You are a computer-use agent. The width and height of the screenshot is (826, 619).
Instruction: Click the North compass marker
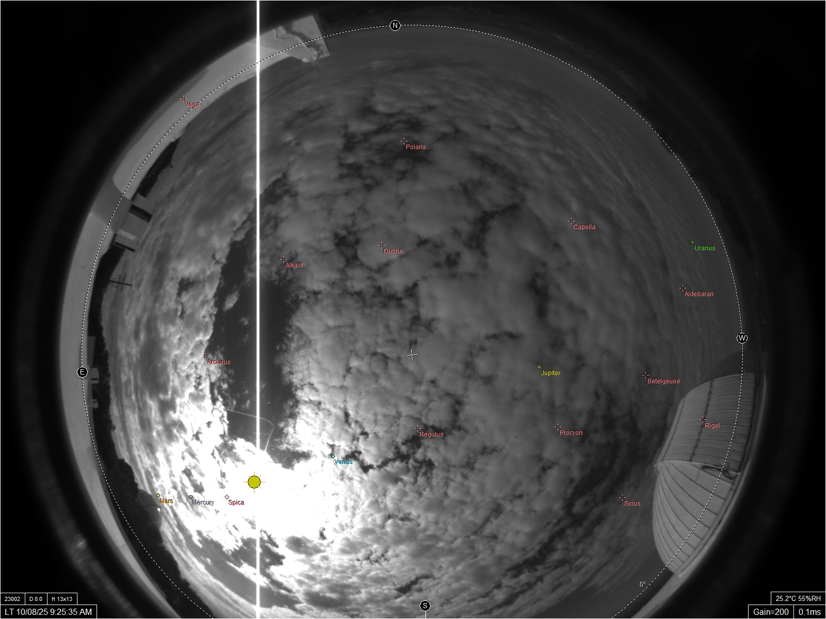tap(395, 26)
